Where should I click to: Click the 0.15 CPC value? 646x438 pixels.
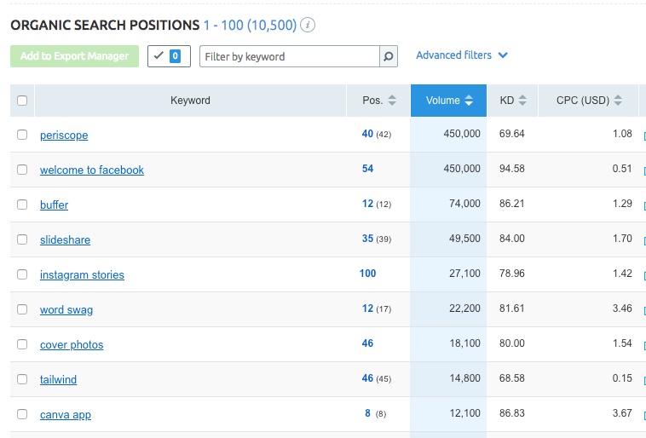point(622,378)
